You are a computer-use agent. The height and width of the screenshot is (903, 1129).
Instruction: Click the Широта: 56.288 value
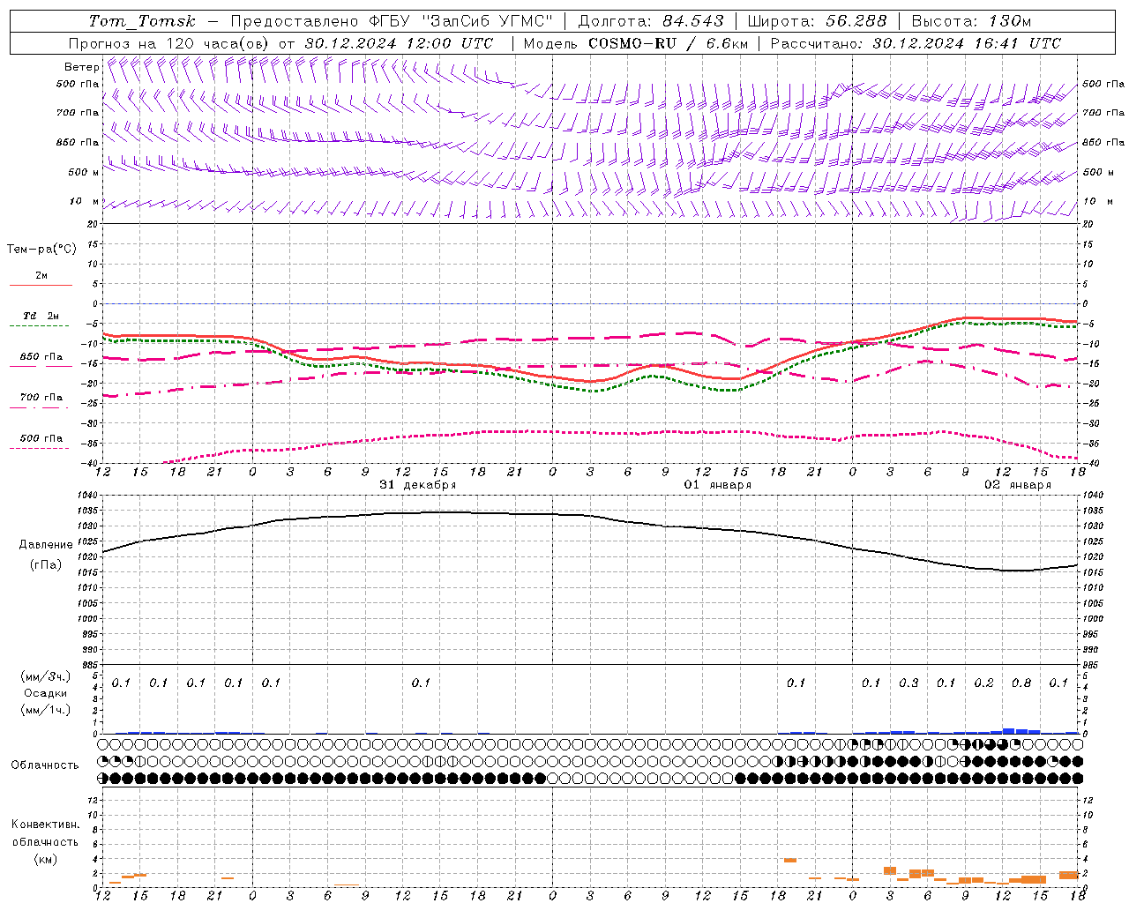817,21
